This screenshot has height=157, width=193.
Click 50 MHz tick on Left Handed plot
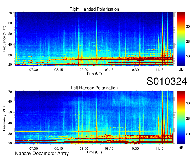[x=10, y=112]
